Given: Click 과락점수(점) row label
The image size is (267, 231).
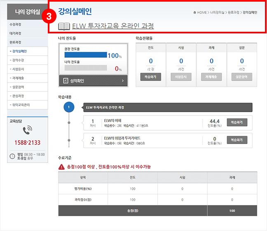Looking at the screenshot, I should [x=83, y=200].
